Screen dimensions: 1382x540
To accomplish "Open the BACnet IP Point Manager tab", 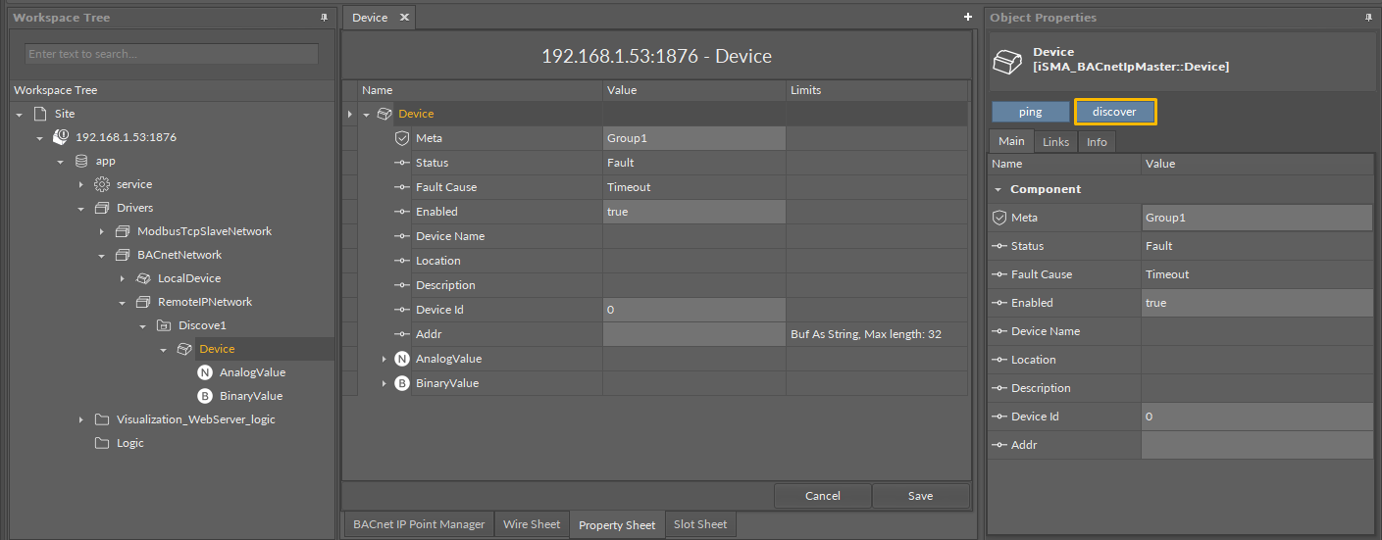I will [x=419, y=524].
